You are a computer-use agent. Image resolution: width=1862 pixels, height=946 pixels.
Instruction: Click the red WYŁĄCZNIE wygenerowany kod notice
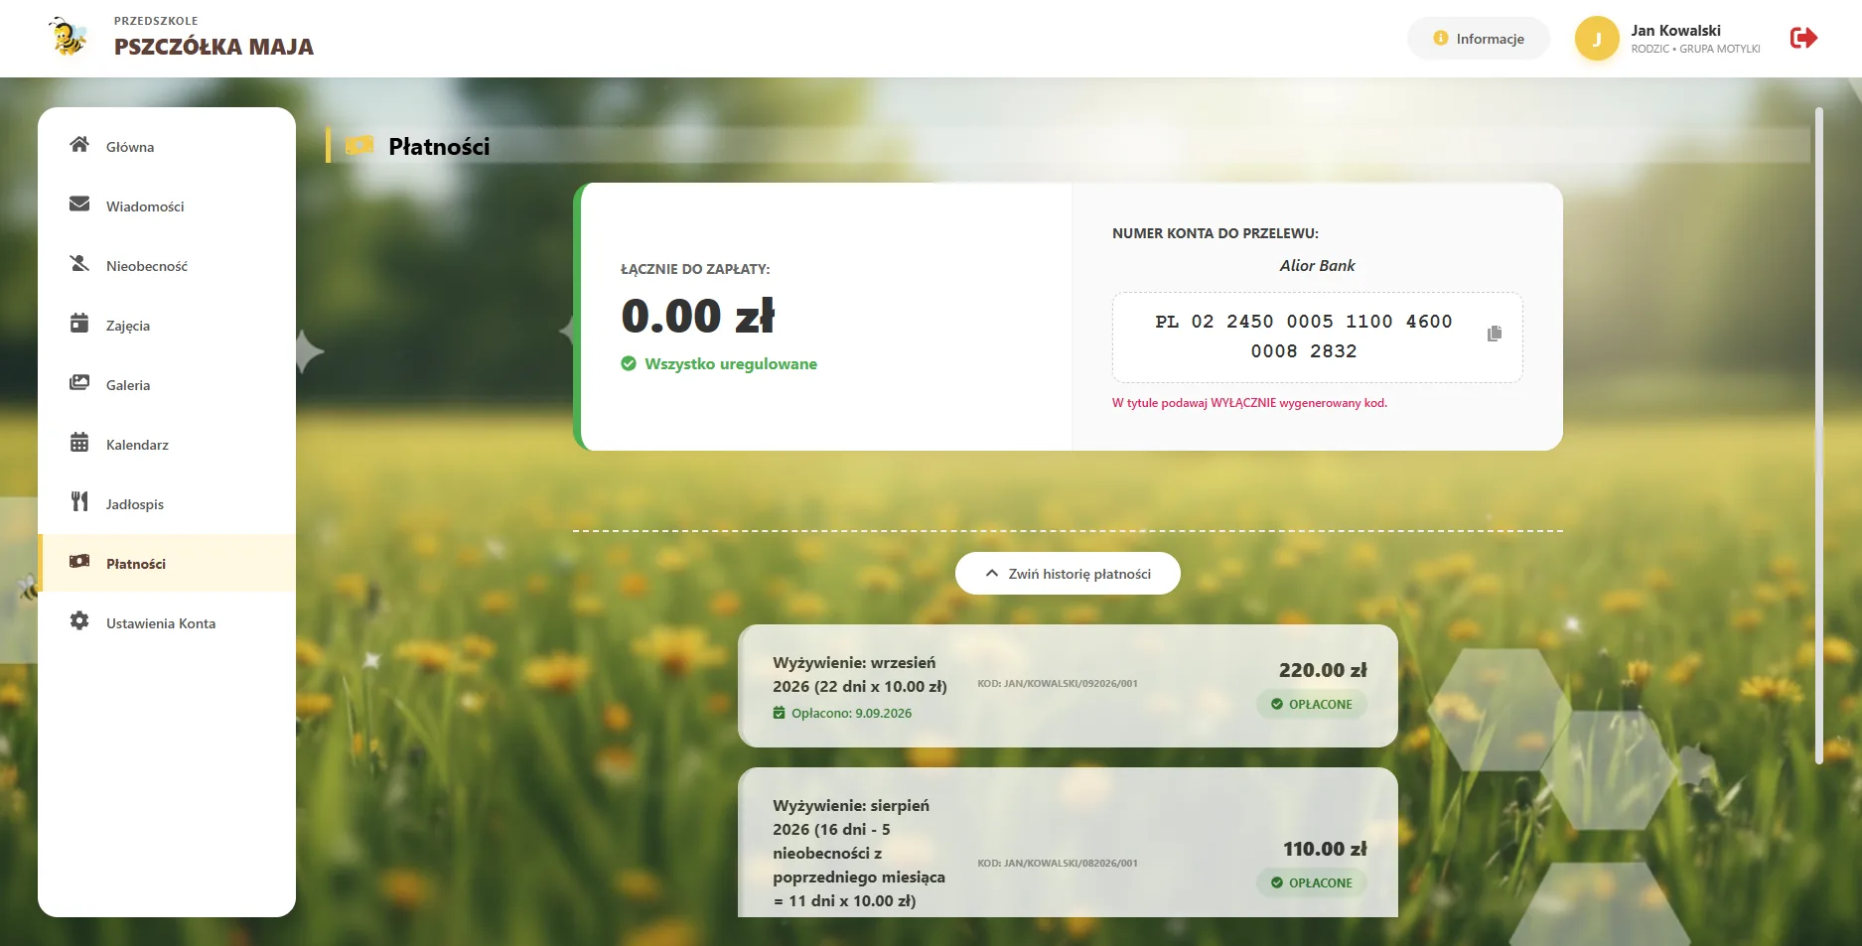tap(1249, 403)
